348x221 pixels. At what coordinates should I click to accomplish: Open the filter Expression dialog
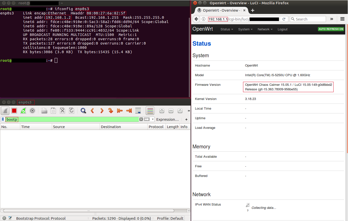(167, 119)
